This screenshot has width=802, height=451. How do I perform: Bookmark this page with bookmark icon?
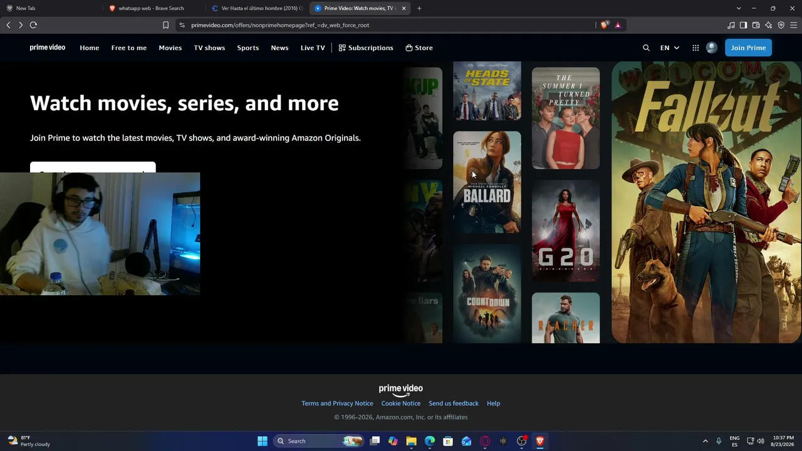tap(165, 25)
